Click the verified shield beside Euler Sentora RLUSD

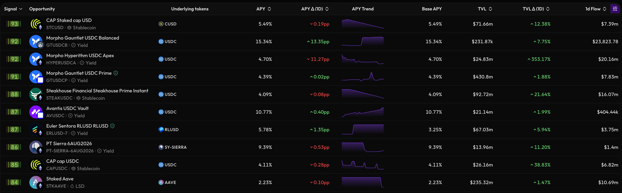coord(113,126)
